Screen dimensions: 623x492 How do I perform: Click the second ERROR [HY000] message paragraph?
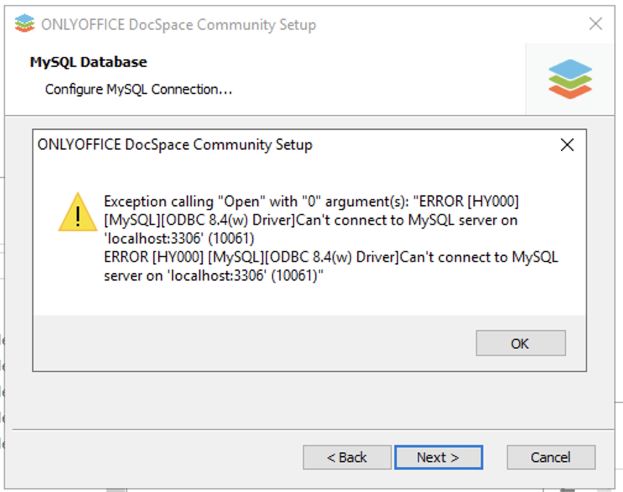(x=331, y=266)
